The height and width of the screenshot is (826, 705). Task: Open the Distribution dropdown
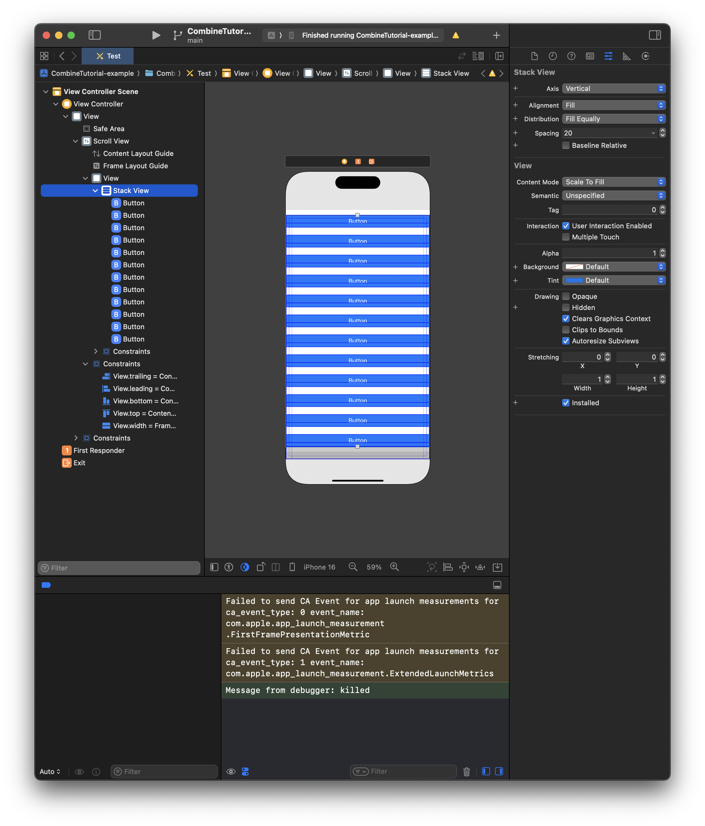click(613, 119)
